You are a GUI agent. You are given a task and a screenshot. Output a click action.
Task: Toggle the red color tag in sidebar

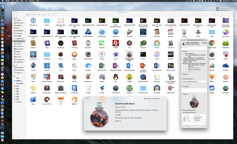tap(14, 86)
